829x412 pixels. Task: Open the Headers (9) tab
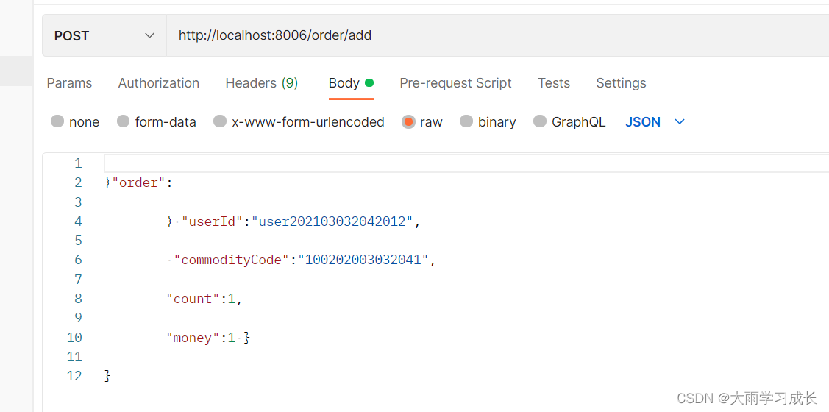262,83
